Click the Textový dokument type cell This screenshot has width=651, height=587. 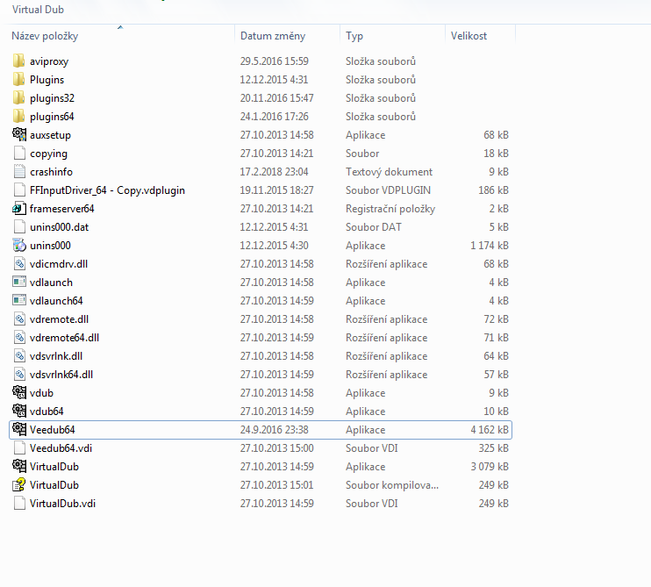[x=389, y=172]
